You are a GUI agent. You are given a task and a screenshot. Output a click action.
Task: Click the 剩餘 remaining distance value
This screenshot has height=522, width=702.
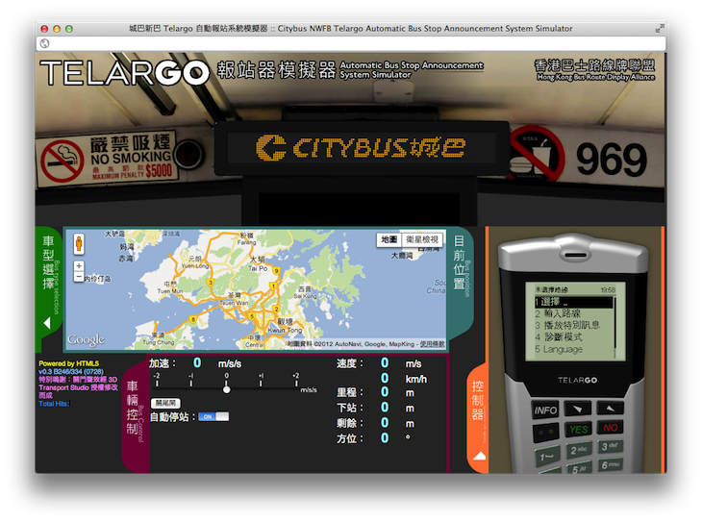coord(385,423)
